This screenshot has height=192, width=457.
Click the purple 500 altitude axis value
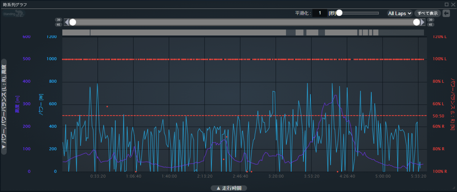[x=26, y=59]
